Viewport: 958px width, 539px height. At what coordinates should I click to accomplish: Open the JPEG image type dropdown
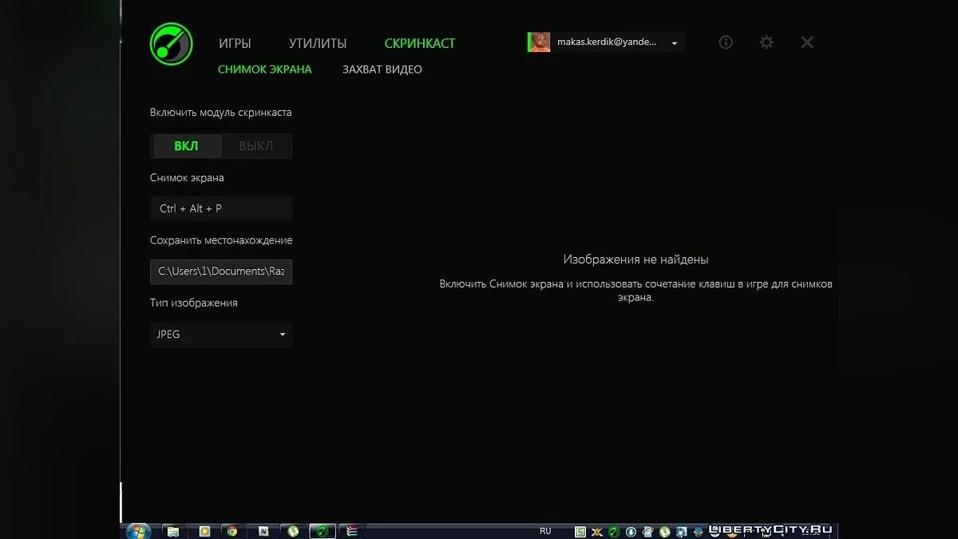(220, 334)
